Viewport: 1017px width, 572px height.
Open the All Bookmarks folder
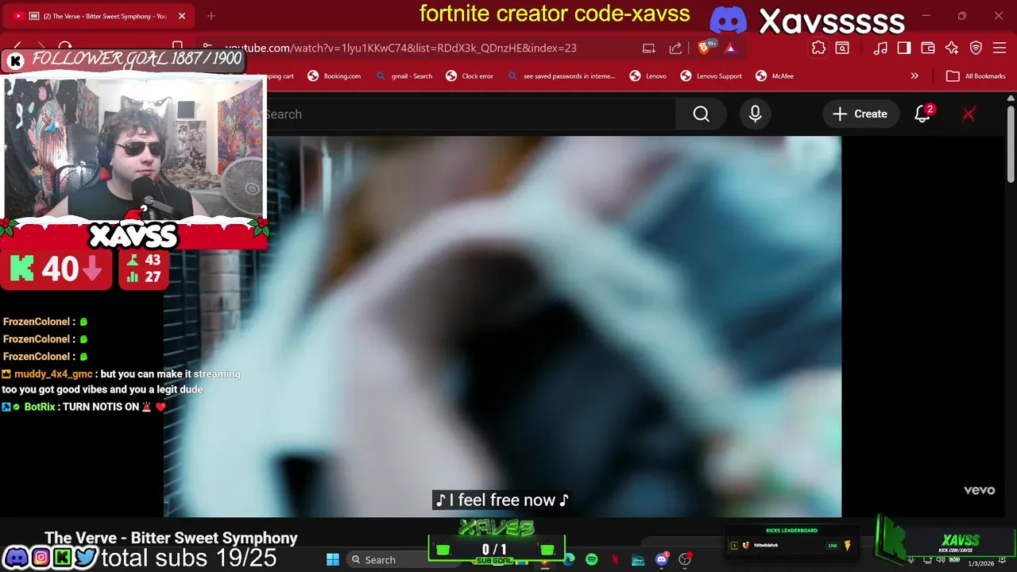pos(976,76)
